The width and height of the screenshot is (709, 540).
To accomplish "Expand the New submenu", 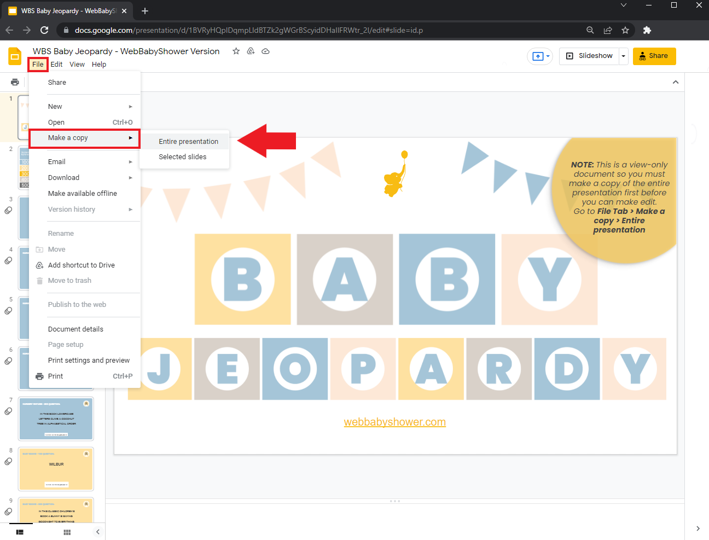I will pos(85,107).
